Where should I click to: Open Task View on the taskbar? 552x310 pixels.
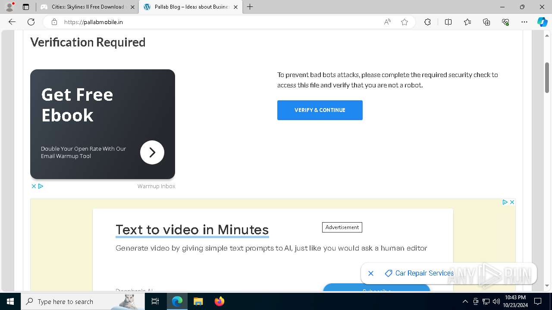coord(155,301)
